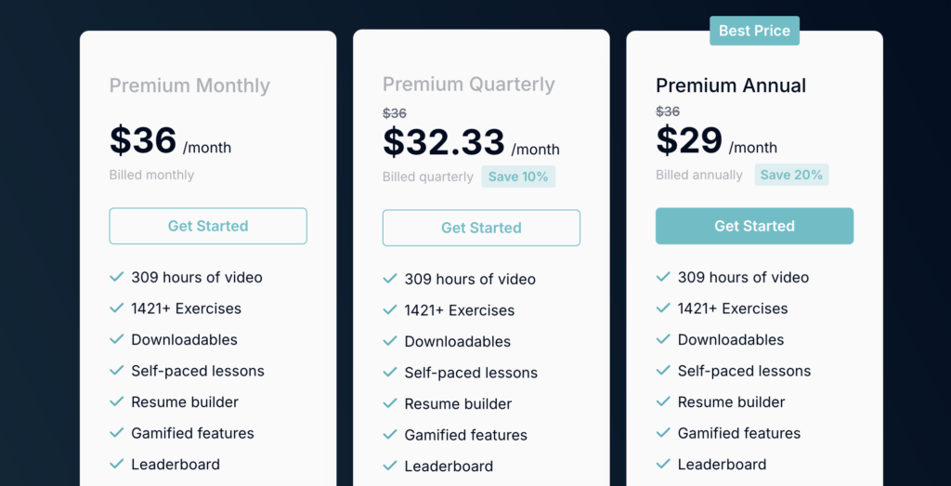The width and height of the screenshot is (951, 486).
Task: Click the Save 10% badge
Action: tap(518, 177)
